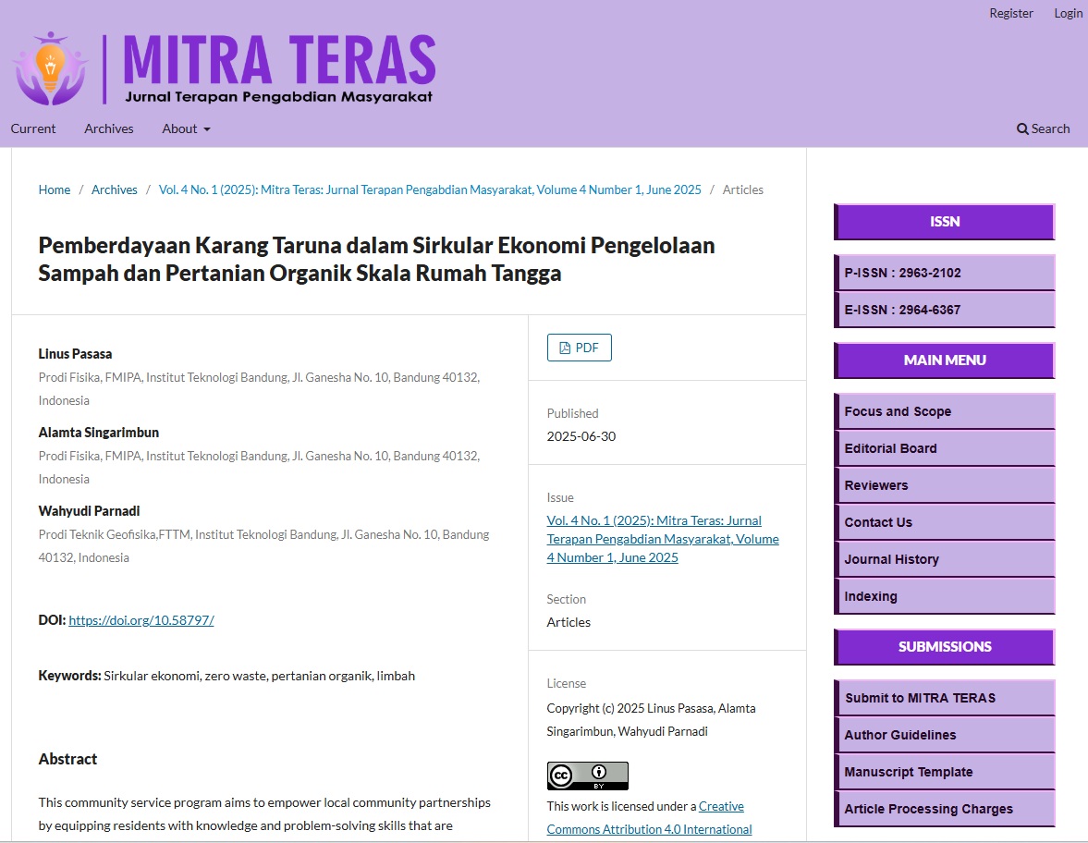Expand the About dropdown menu
1088x843 pixels.
(186, 128)
